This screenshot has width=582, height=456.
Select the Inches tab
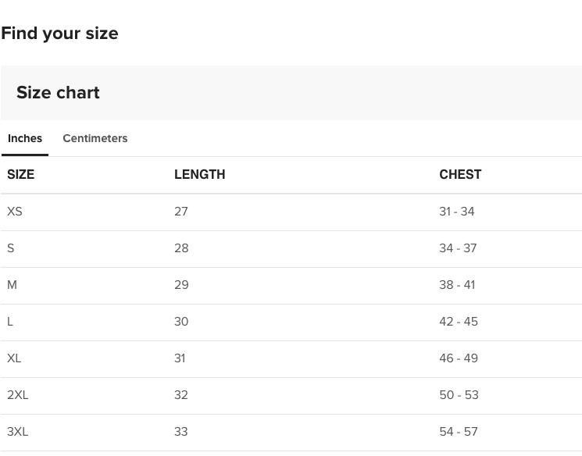coord(25,138)
